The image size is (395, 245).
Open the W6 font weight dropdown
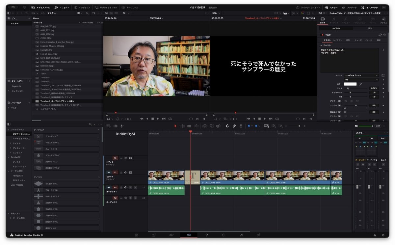[x=361, y=80]
